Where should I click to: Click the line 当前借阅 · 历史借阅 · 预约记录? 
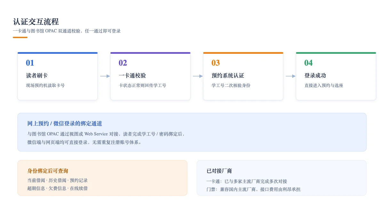click(58, 180)
